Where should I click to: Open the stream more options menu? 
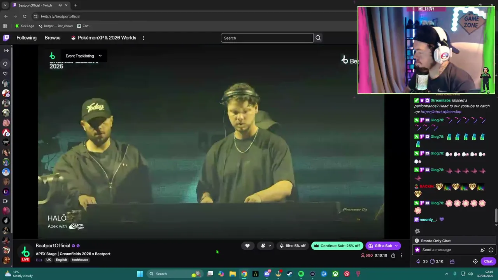[402, 255]
